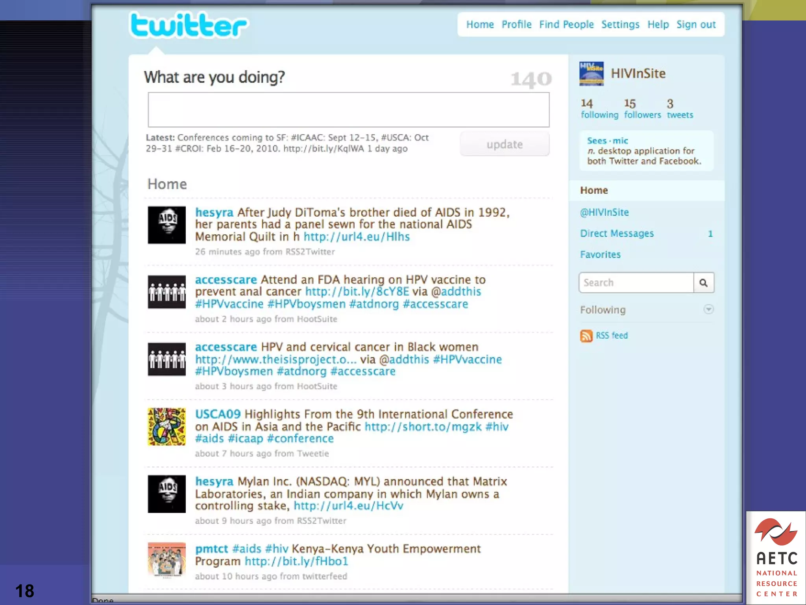The height and width of the screenshot is (605, 806).
Task: Click inside the status text box
Action: [348, 110]
